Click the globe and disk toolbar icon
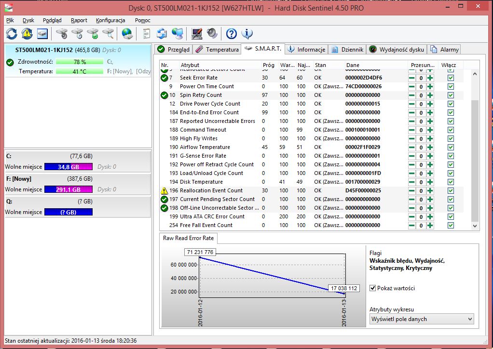493x349 pixels. click(127, 34)
